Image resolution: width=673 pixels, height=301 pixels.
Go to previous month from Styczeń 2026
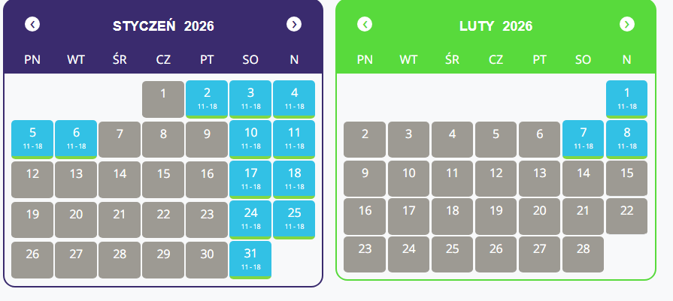(x=32, y=25)
